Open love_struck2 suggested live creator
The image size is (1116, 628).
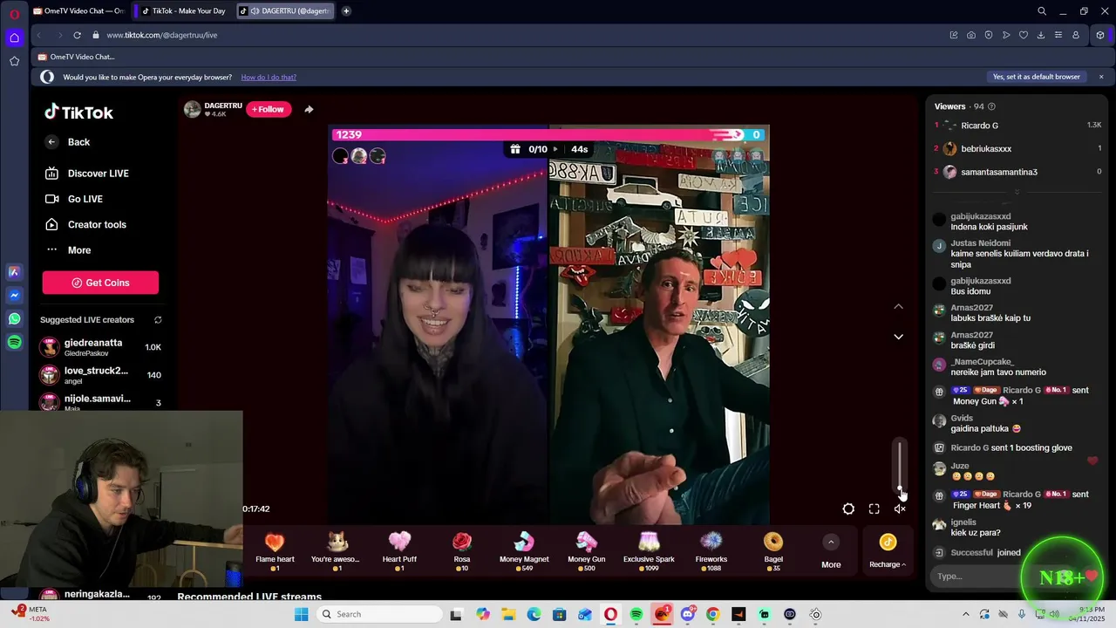(x=100, y=374)
